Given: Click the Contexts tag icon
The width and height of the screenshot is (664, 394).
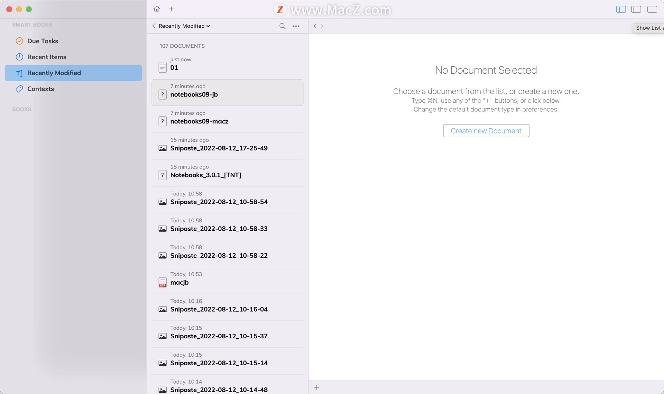Looking at the screenshot, I should pyautogui.click(x=19, y=89).
